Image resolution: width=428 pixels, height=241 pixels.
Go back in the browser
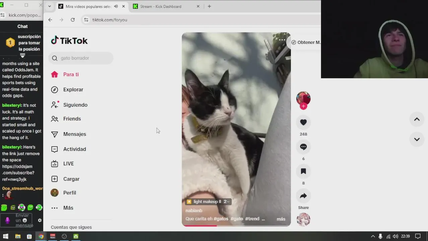click(x=50, y=20)
